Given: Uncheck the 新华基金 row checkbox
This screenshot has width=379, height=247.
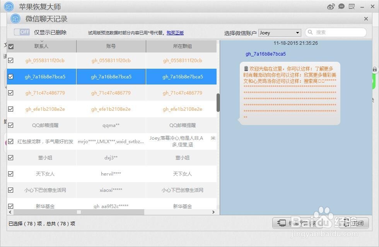Looking at the screenshot, I should 11,206.
